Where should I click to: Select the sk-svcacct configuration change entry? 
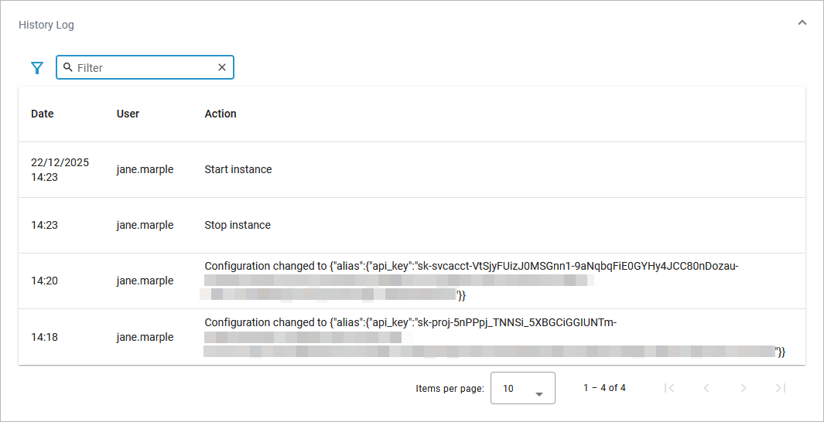tap(470, 267)
